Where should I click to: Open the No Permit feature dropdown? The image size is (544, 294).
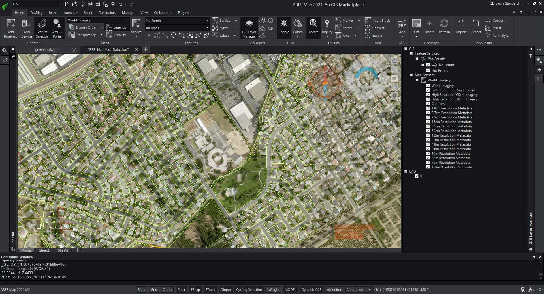pyautogui.click(x=177, y=20)
